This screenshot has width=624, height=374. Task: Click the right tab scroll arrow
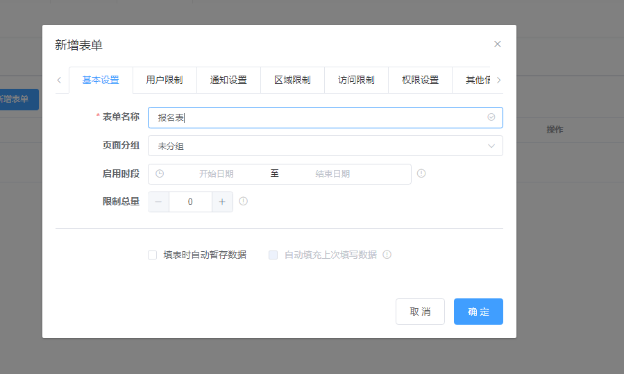498,80
